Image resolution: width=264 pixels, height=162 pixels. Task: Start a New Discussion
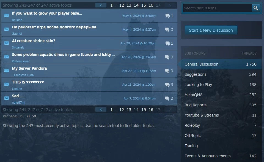coord(211,30)
